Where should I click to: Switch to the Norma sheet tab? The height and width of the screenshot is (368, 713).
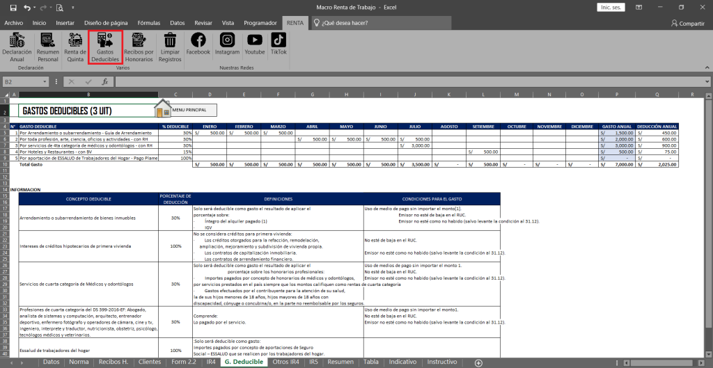click(79, 362)
